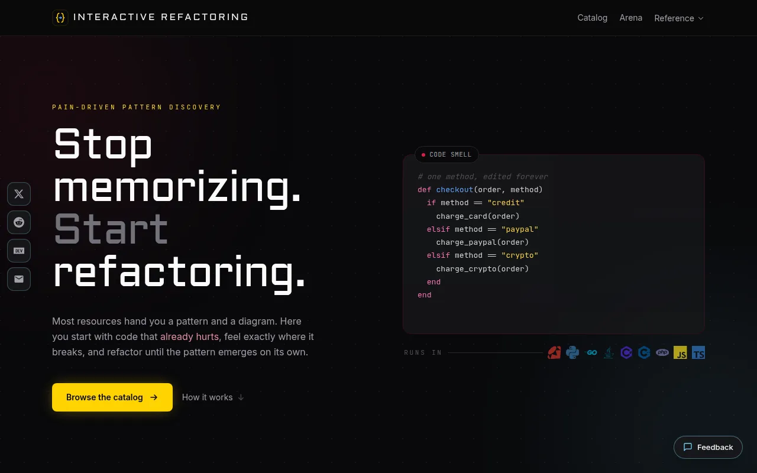
Task: Click the 'charge_paypal(order)' code line
Action: point(483,242)
